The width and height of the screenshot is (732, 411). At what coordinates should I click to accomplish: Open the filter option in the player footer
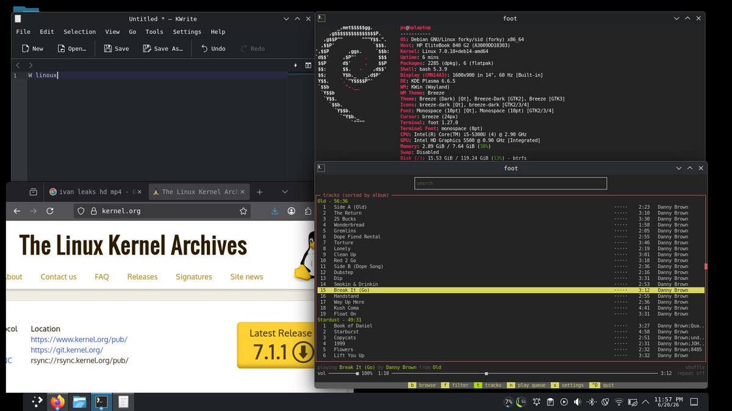coord(455,385)
